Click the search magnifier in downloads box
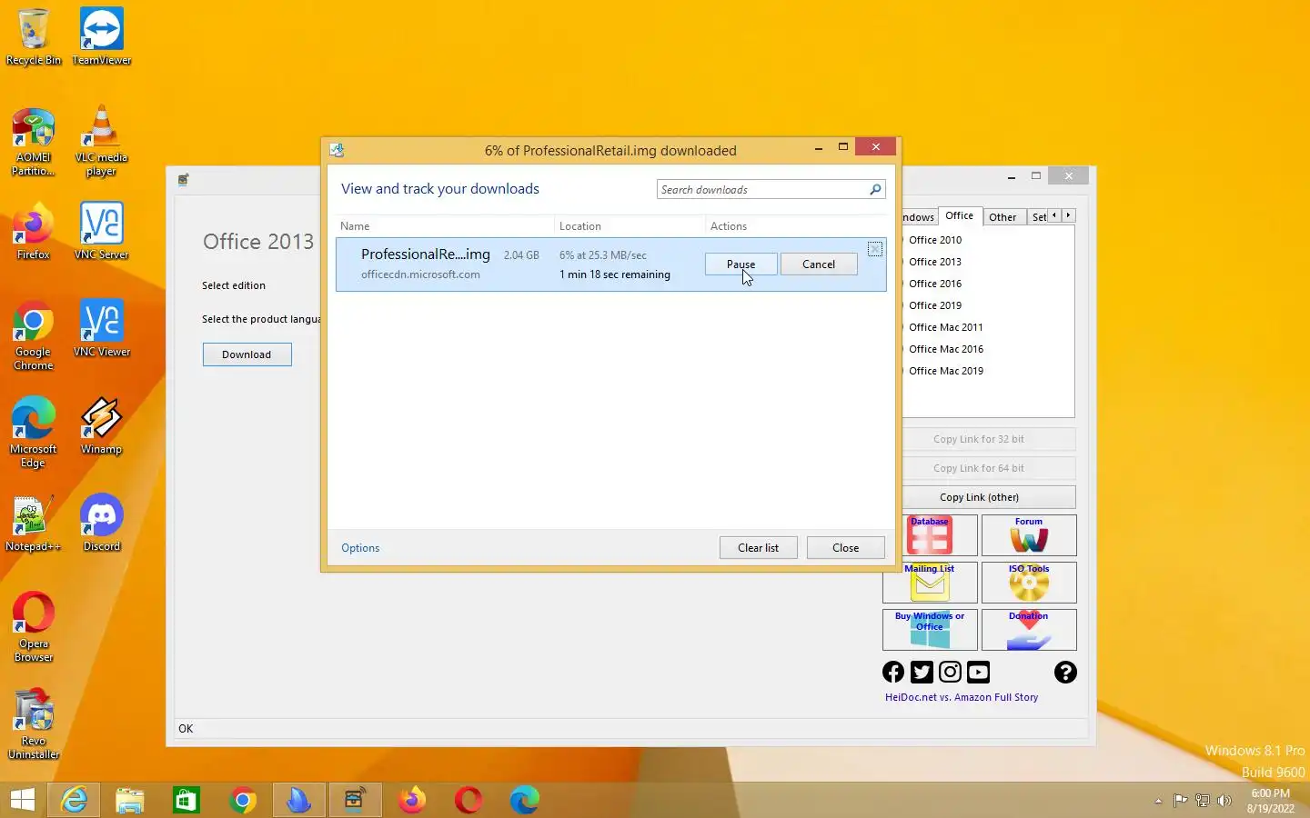The width and height of the screenshot is (1310, 818). point(875,189)
